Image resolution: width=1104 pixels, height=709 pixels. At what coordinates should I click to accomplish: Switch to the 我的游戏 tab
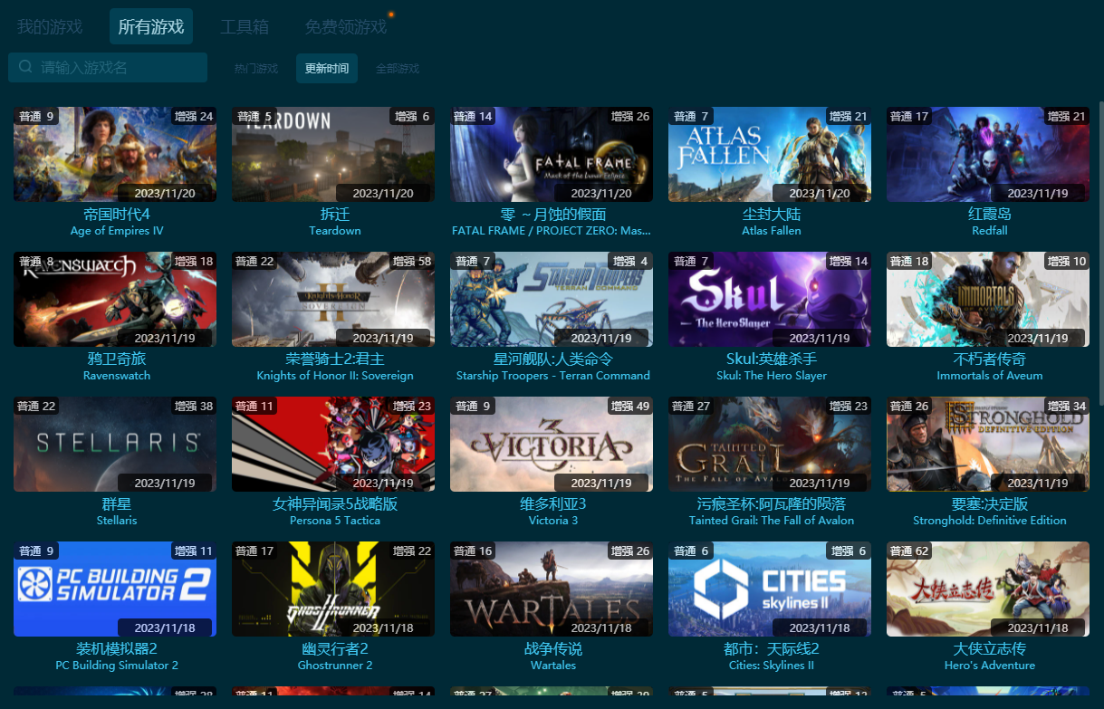pos(50,27)
